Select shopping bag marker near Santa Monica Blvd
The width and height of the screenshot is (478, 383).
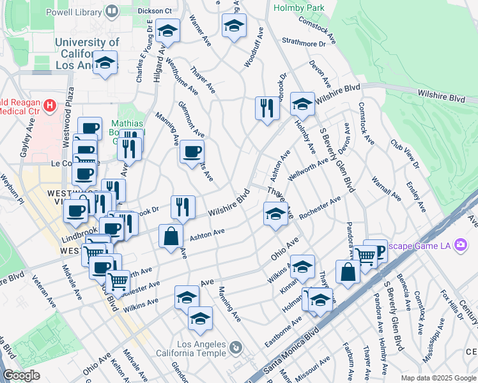pyautogui.click(x=348, y=274)
